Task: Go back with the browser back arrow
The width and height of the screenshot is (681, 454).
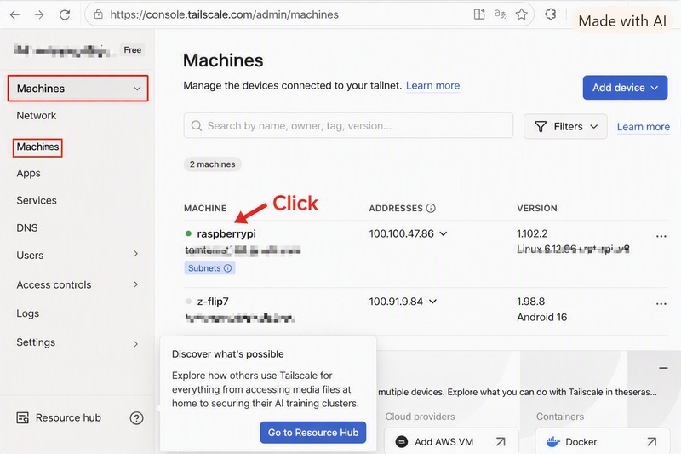Action: pos(14,14)
